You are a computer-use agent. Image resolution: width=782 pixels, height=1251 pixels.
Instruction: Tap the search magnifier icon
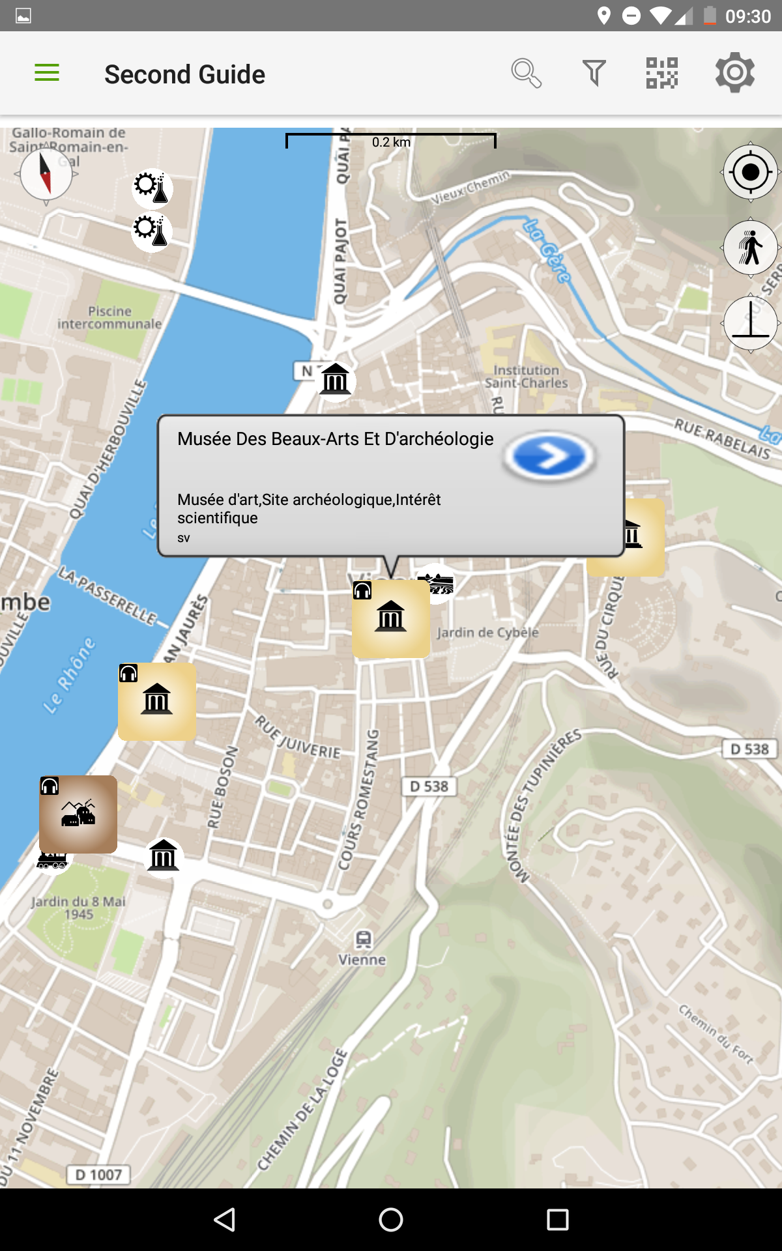[x=526, y=73]
